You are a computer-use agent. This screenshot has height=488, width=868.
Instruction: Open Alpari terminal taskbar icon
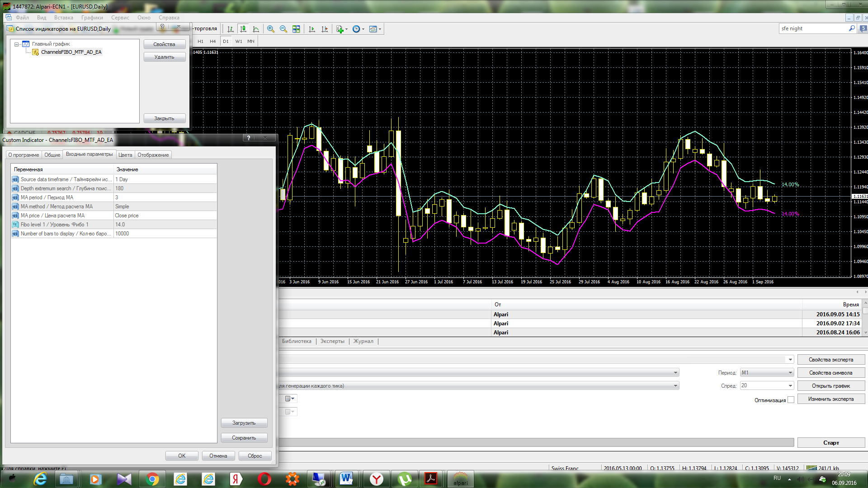pyautogui.click(x=461, y=479)
